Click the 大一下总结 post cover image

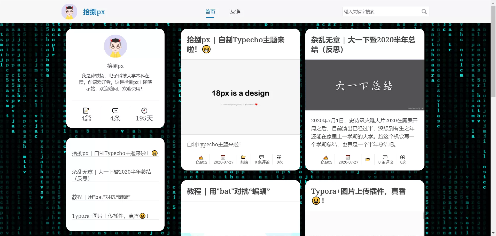tap(365, 85)
